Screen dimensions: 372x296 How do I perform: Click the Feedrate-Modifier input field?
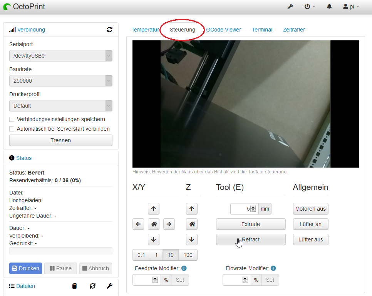143,280
